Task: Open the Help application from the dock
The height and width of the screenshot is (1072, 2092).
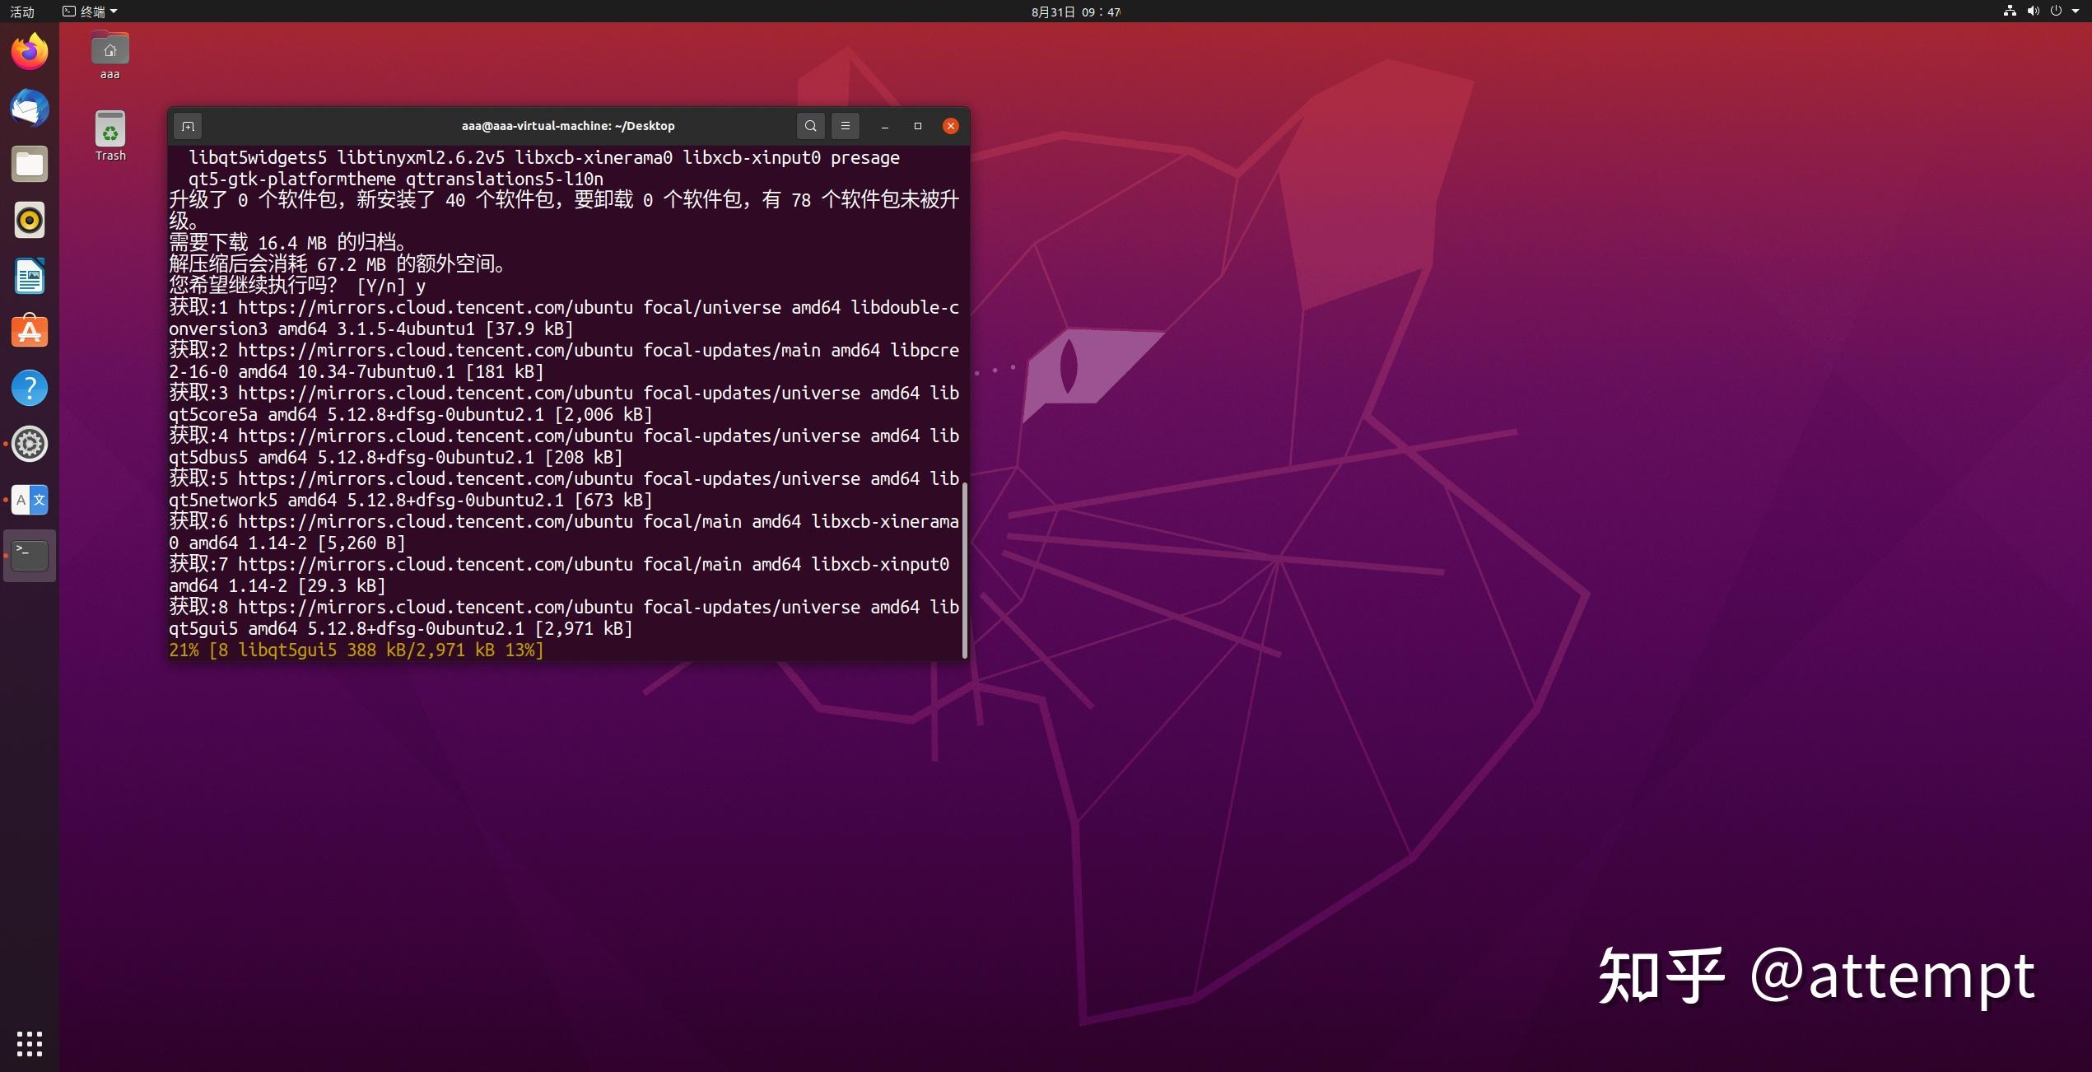Action: (29, 387)
